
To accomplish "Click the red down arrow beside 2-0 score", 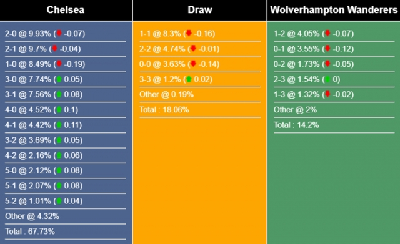I will [59, 33].
